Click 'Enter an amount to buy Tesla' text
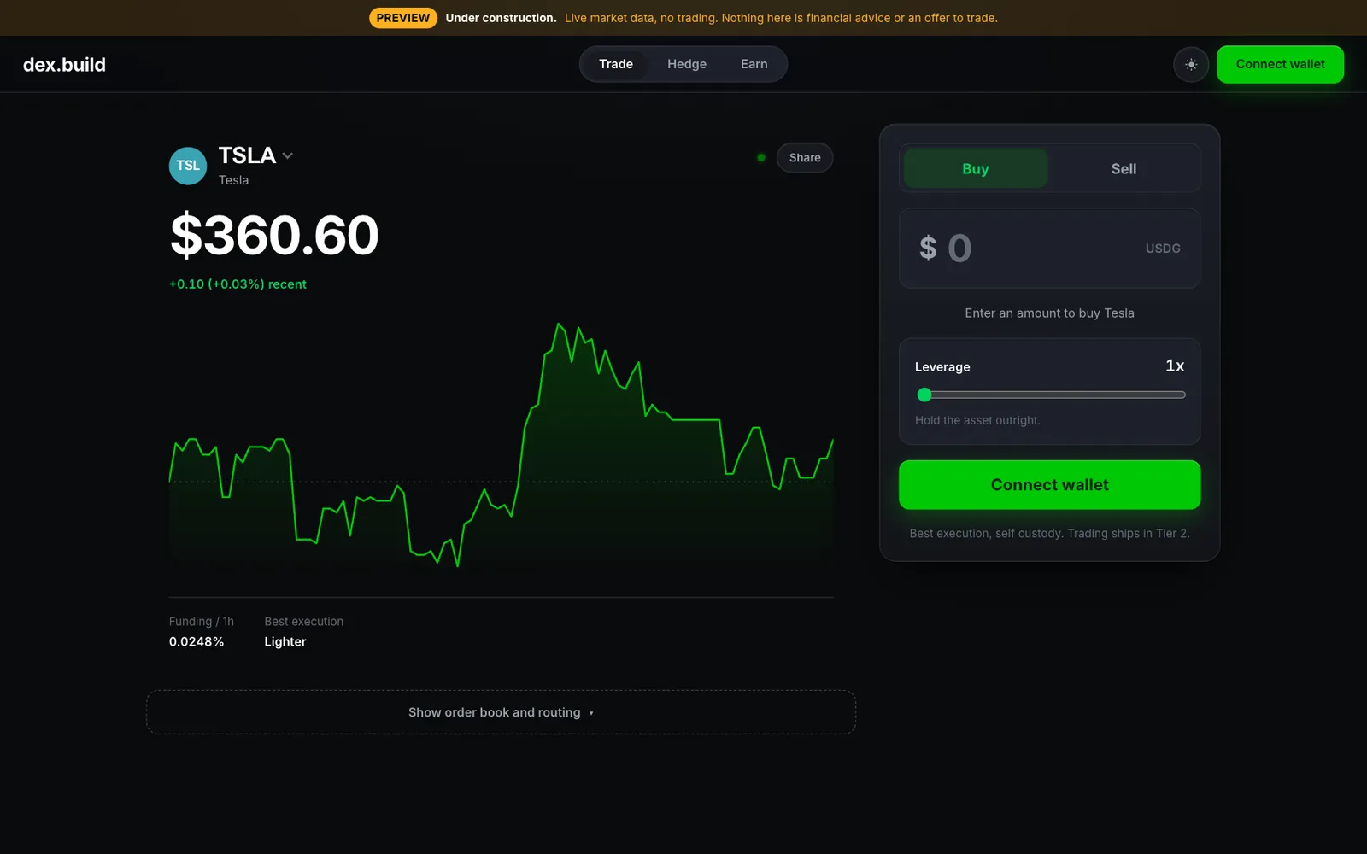Image resolution: width=1367 pixels, height=854 pixels. pyautogui.click(x=1049, y=313)
